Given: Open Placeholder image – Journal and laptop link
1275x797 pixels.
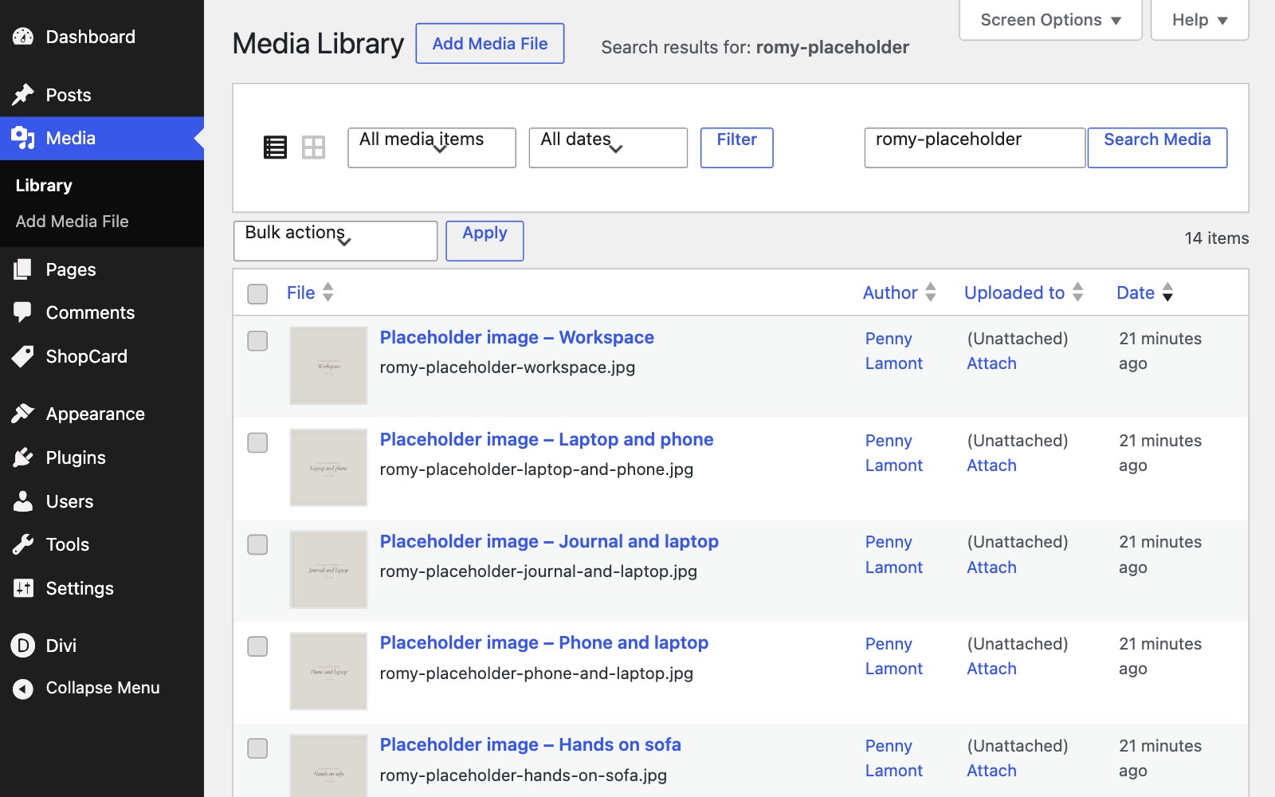Looking at the screenshot, I should pyautogui.click(x=549, y=541).
